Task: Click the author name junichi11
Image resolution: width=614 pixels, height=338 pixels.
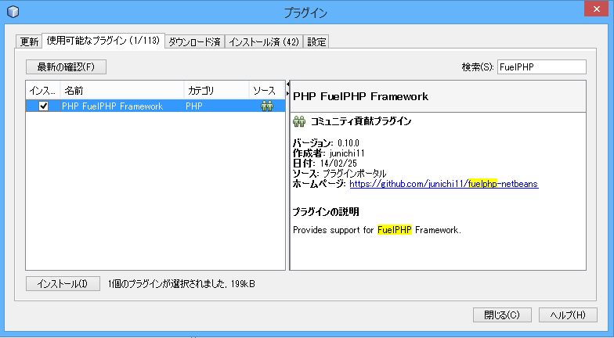Action: [346, 153]
